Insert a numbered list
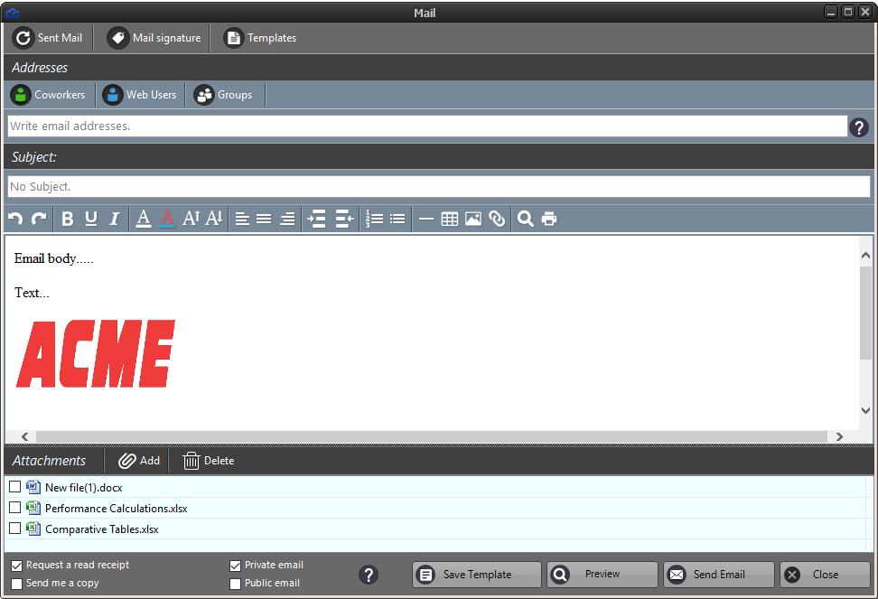The height and width of the screenshot is (599, 878). (x=374, y=219)
